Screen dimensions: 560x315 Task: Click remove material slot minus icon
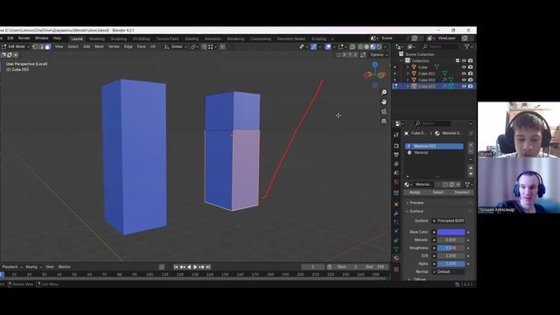click(471, 151)
